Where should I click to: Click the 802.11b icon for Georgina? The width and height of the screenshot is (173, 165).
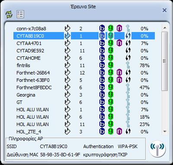pyautogui.click(x=102, y=95)
